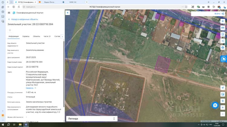Click the status value Учтенный
The image size is (227, 127).
tap(30, 97)
